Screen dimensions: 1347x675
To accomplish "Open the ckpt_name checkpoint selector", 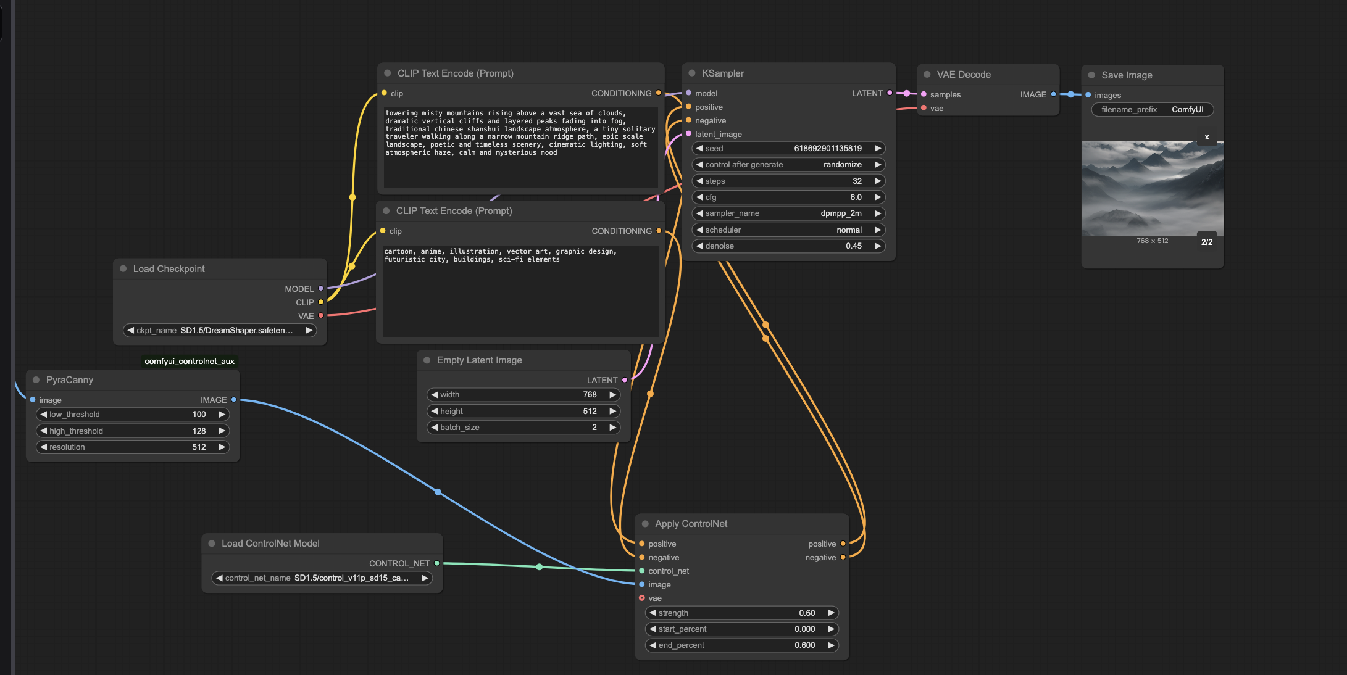I will [219, 330].
